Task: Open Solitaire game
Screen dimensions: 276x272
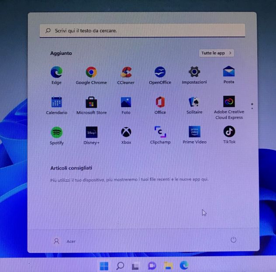Action: (194, 105)
